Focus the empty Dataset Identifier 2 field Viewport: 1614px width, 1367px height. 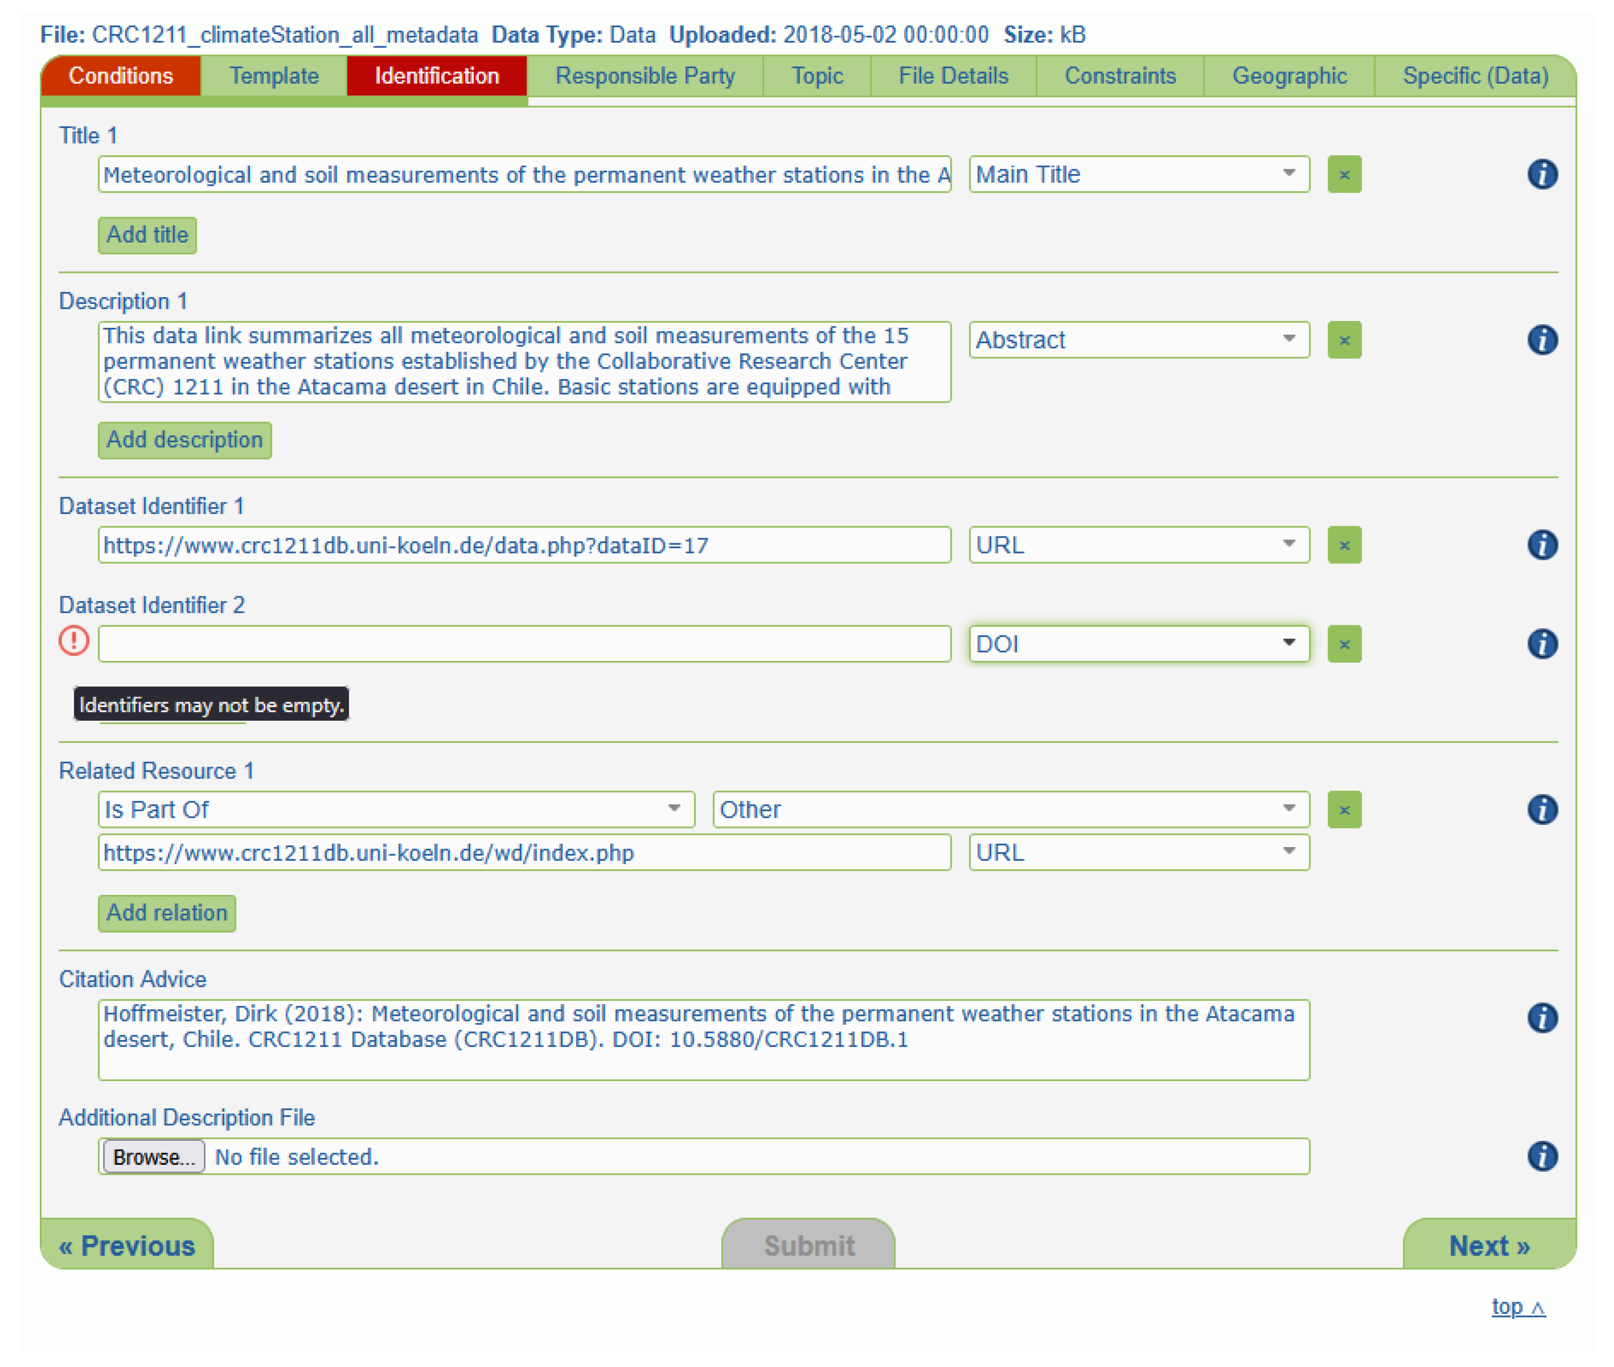(525, 644)
